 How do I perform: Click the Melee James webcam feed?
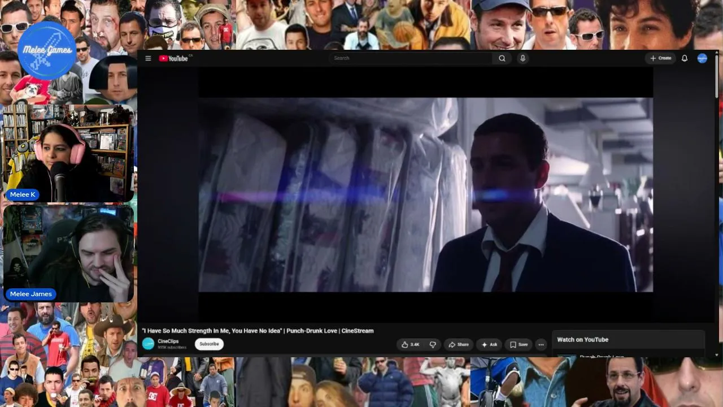coord(68,253)
